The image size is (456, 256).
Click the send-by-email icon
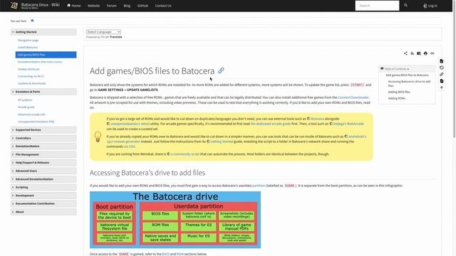coord(419,53)
